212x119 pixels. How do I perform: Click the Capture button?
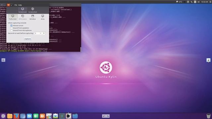pos(27,39)
